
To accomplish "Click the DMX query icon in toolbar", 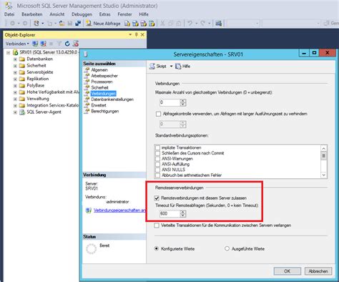I will click(x=144, y=24).
